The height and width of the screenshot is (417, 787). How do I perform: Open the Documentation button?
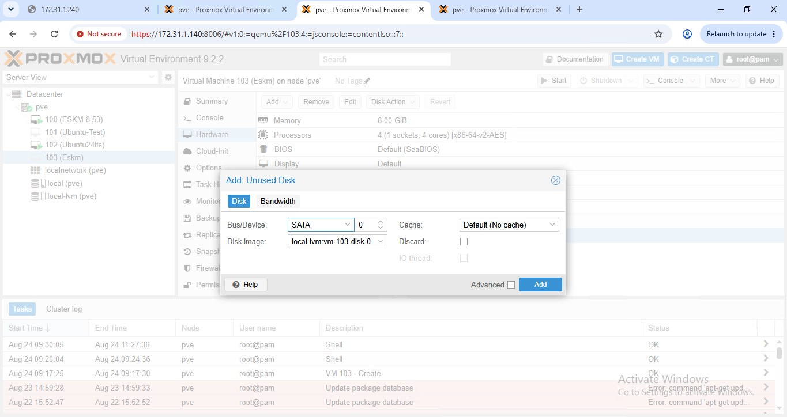coord(574,59)
